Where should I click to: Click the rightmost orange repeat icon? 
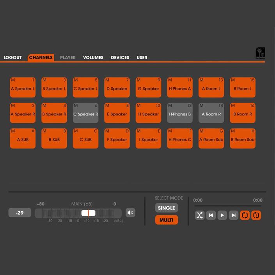[x=256, y=215]
